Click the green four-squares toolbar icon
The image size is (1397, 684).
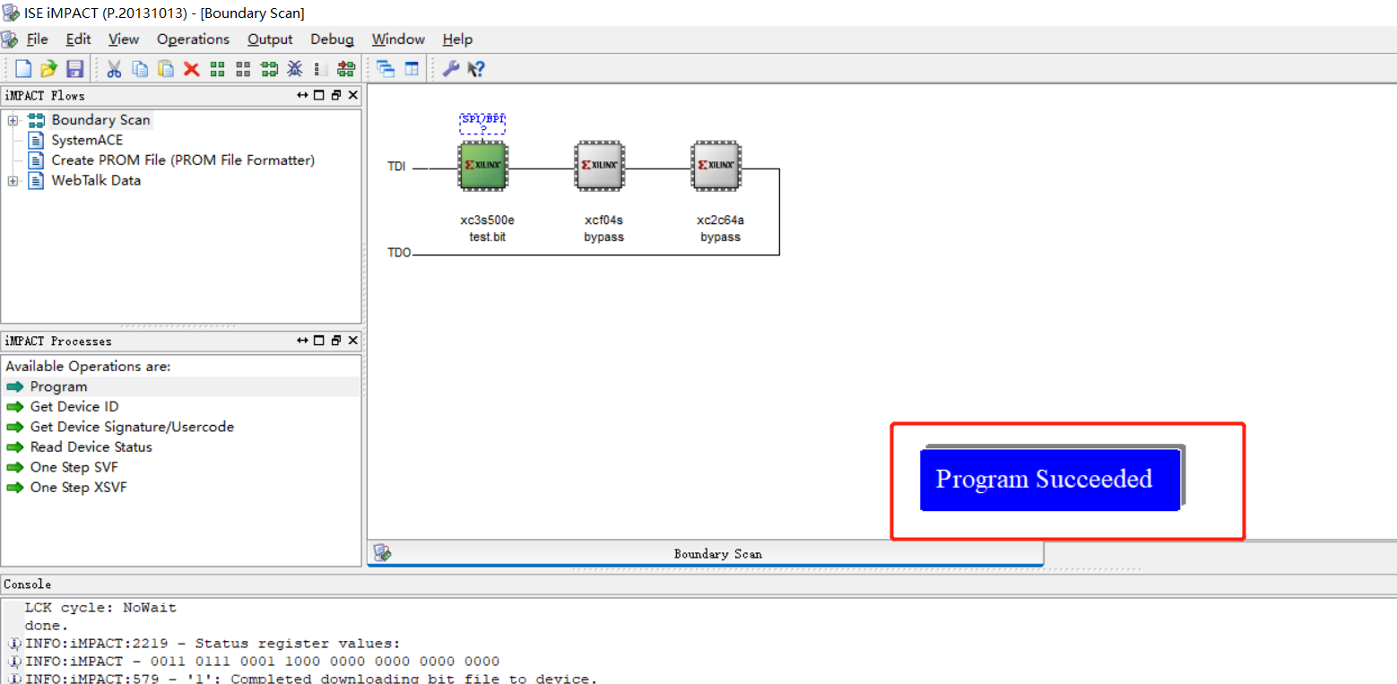coord(217,69)
